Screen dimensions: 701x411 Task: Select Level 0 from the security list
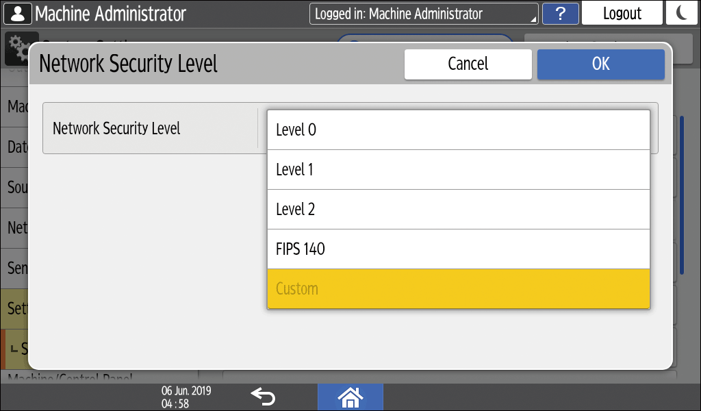point(458,130)
